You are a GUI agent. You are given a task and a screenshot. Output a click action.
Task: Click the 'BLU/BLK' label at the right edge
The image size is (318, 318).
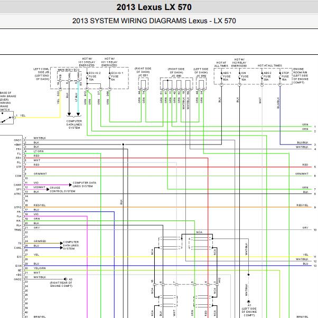coord(303,142)
